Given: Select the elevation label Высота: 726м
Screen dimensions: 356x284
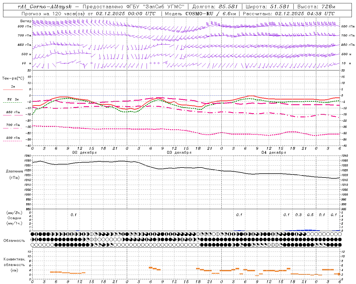Looking at the screenshot, I should (x=316, y=7).
